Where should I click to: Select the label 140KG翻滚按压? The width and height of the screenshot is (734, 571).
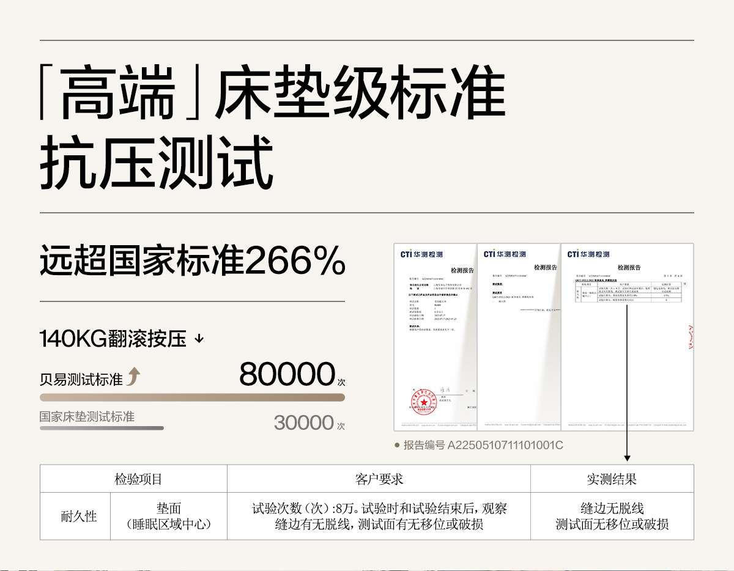[113, 339]
